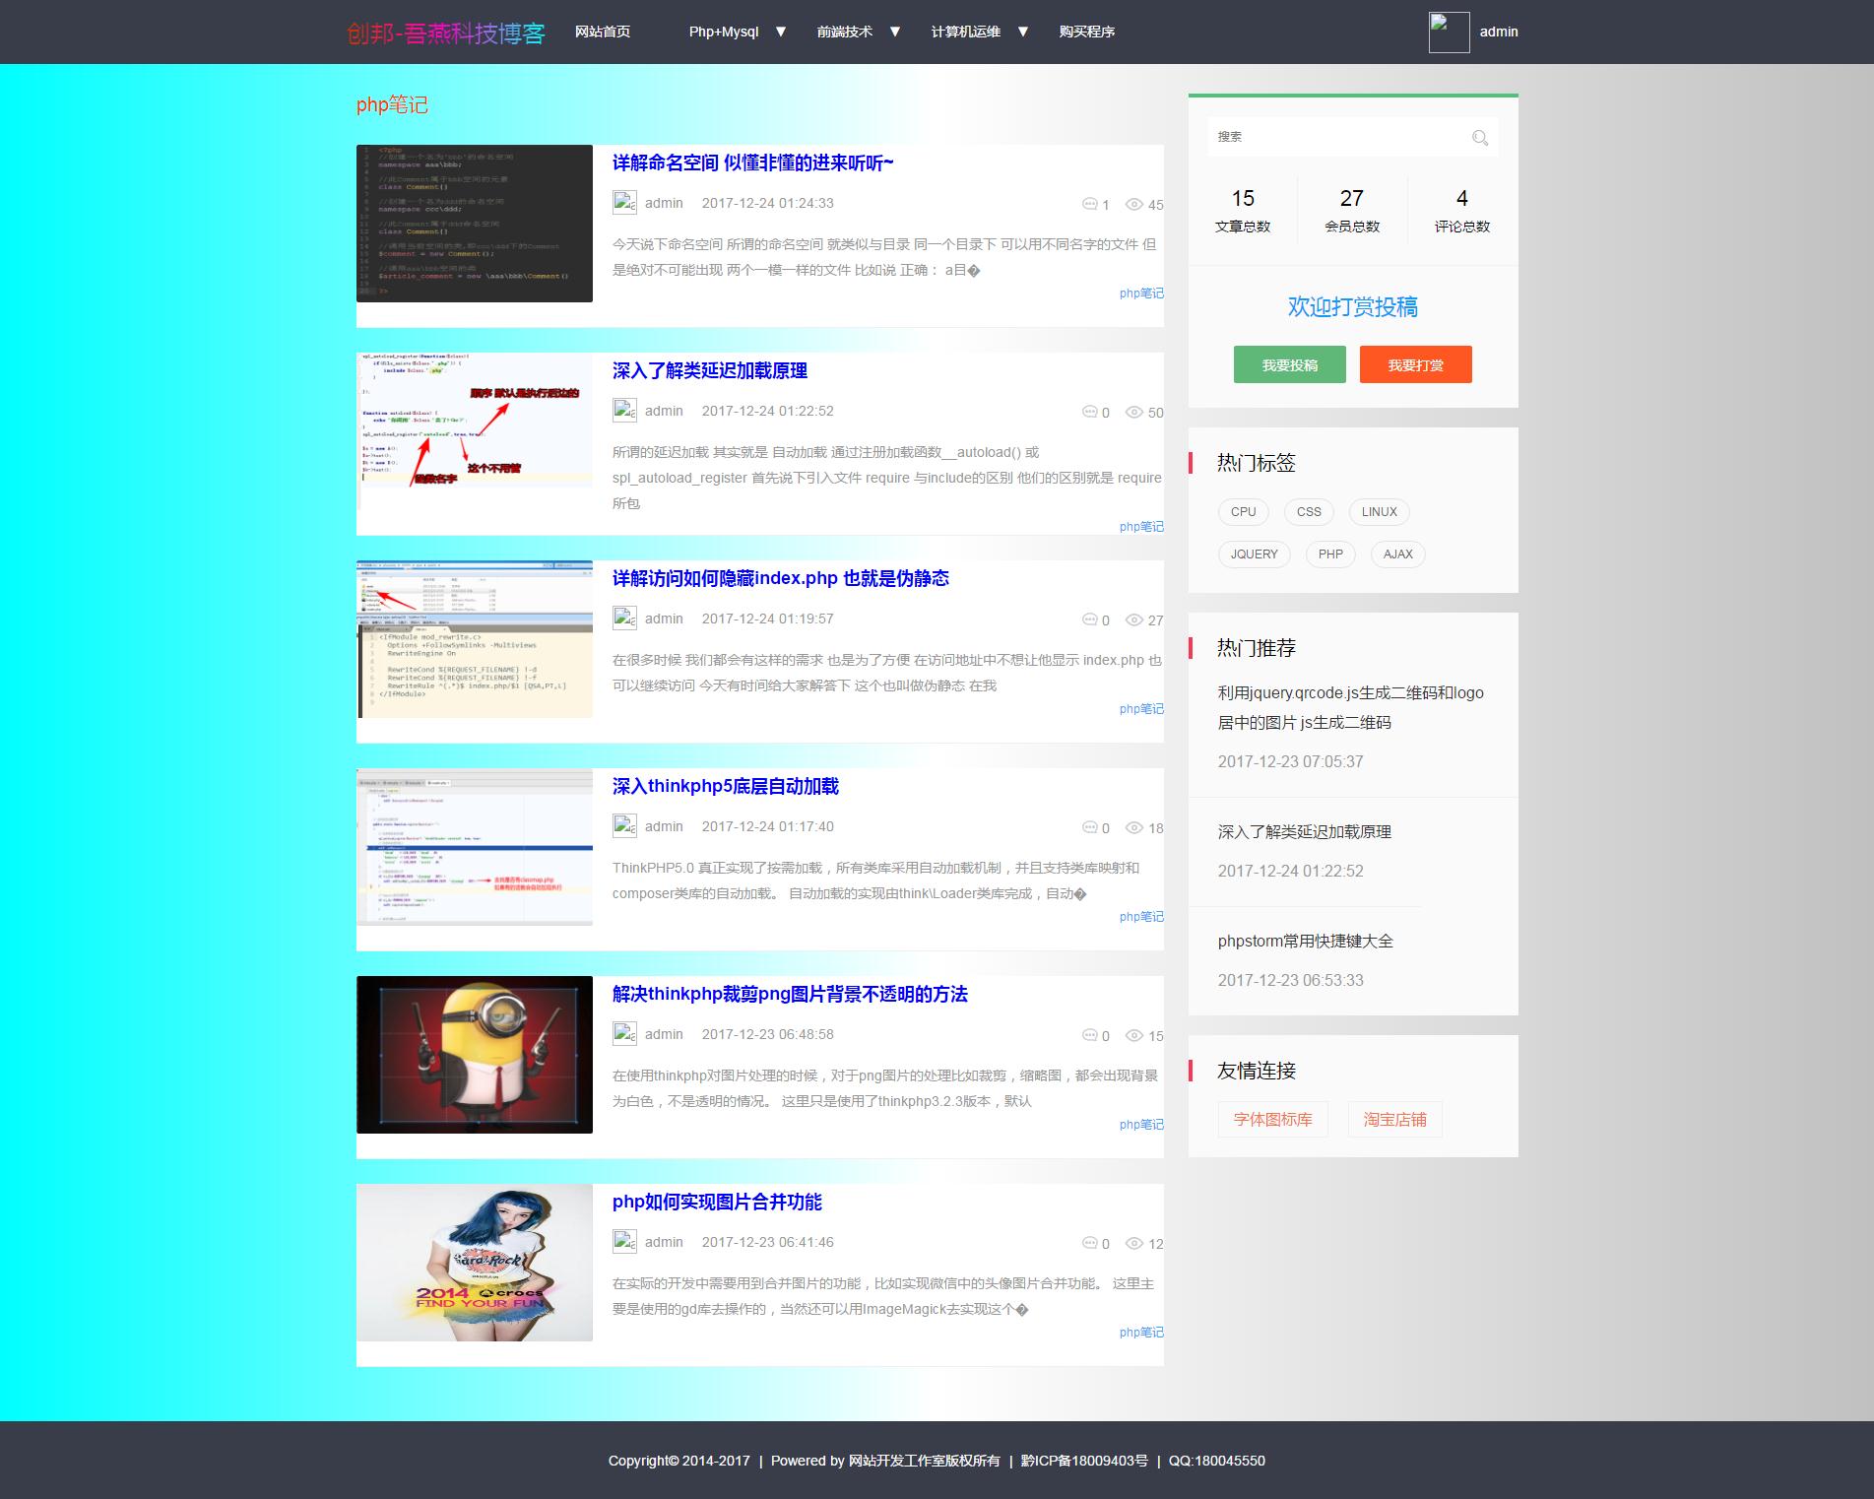This screenshot has height=1499, width=1874.
Task: Select the LINUX hot tag
Action: coord(1379,512)
